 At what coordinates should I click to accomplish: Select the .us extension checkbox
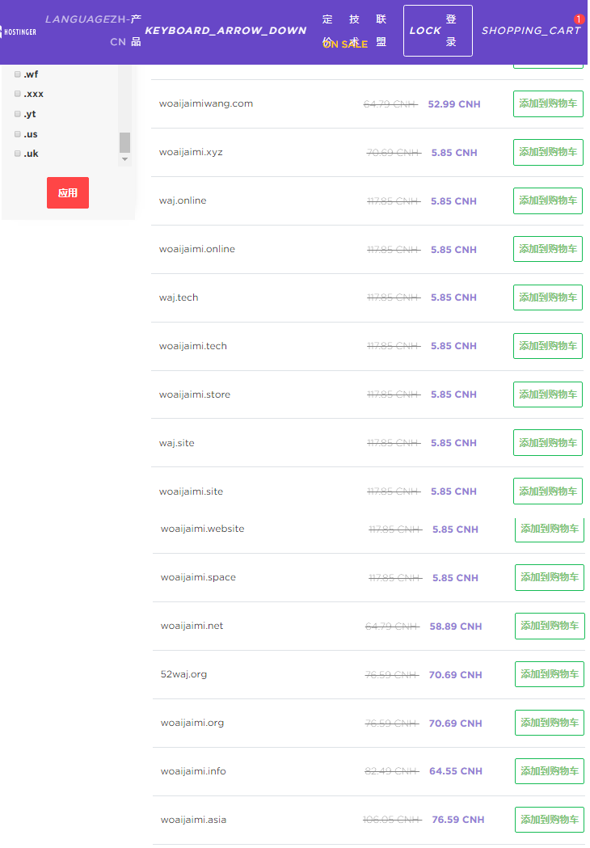18,134
